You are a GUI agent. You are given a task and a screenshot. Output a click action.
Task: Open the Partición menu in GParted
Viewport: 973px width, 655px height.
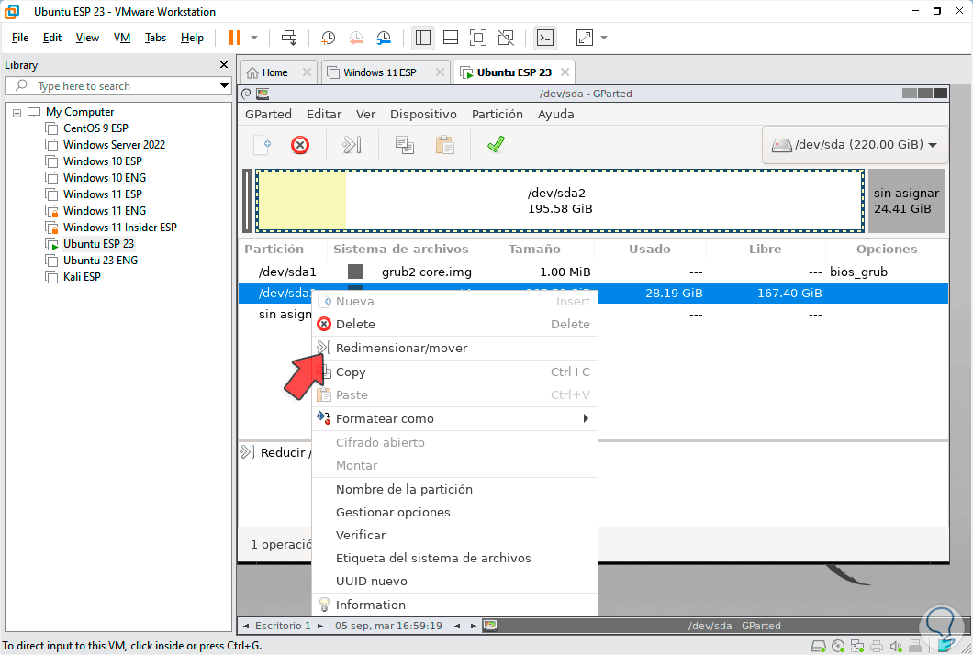[497, 114]
